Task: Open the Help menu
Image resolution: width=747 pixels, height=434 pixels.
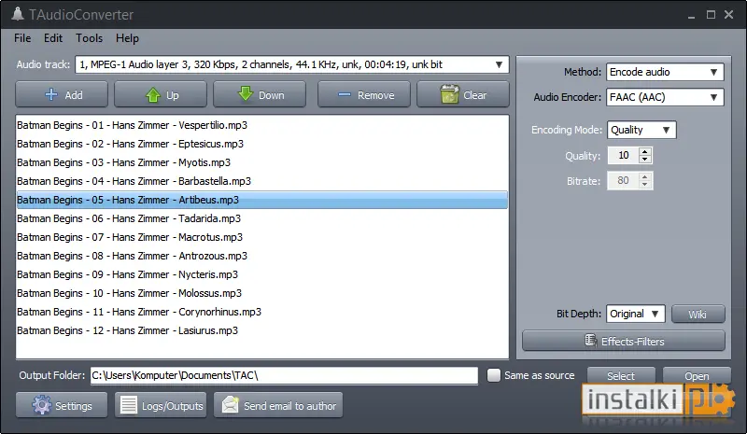Action: click(127, 38)
